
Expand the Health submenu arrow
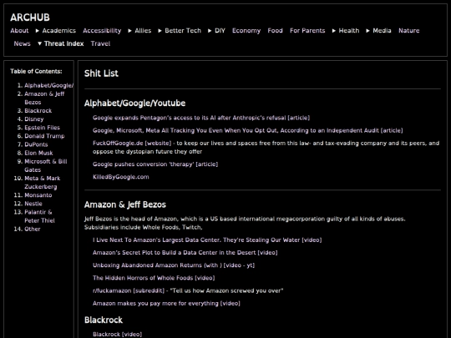point(334,31)
